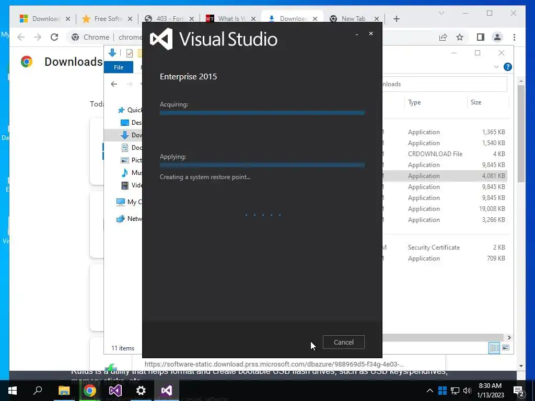Select Music in Explorer navigation pane

pos(131,172)
